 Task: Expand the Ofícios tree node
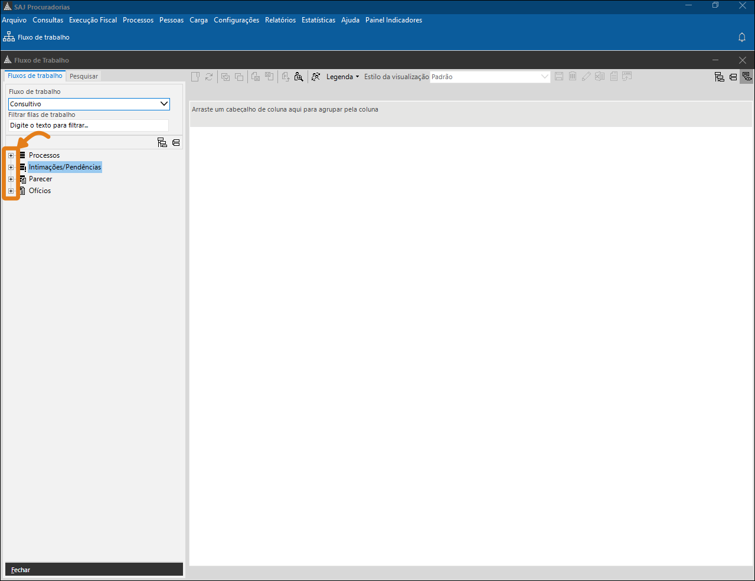click(11, 191)
